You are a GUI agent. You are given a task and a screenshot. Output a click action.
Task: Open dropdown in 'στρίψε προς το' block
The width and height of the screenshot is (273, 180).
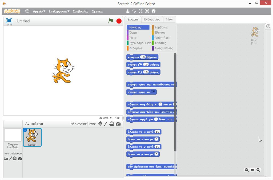click(x=153, y=92)
